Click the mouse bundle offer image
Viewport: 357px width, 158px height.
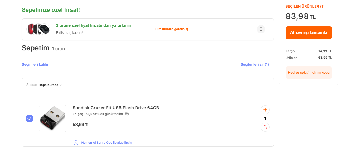(38, 29)
